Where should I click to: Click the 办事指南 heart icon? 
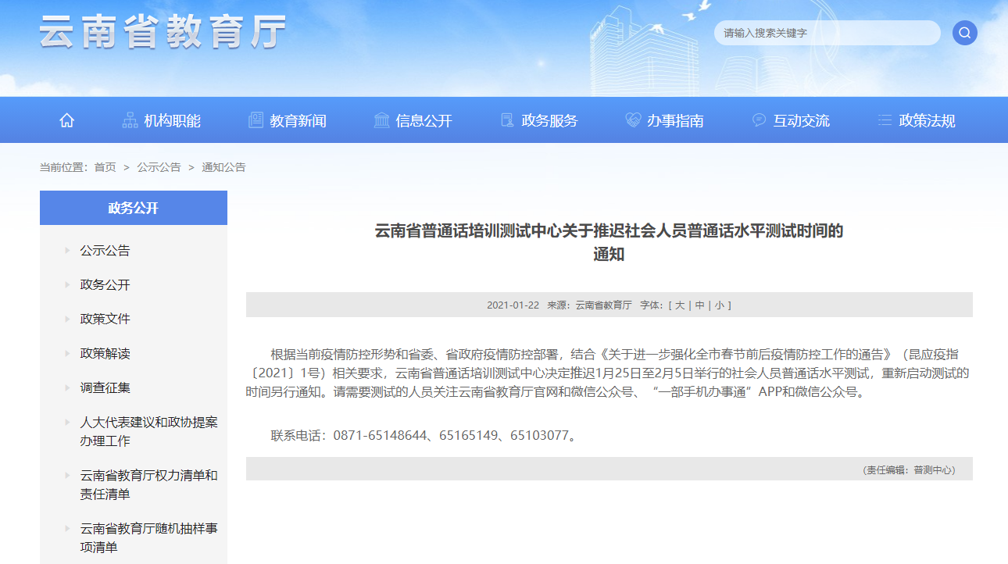[x=633, y=120]
